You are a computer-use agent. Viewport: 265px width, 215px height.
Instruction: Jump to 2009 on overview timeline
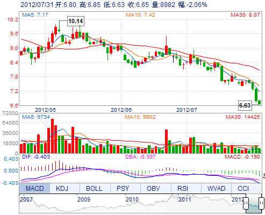84,199
